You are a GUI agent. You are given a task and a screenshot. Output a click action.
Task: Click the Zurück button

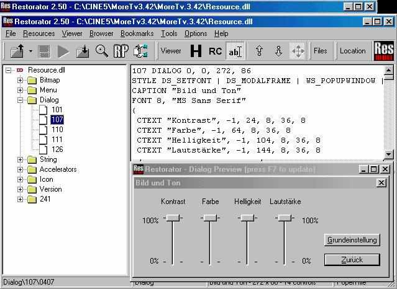(x=352, y=260)
